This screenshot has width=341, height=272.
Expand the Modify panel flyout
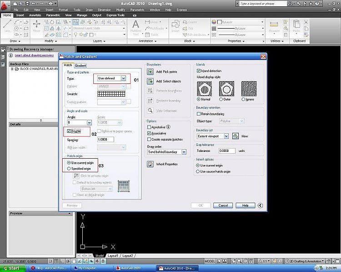[x=51, y=41]
